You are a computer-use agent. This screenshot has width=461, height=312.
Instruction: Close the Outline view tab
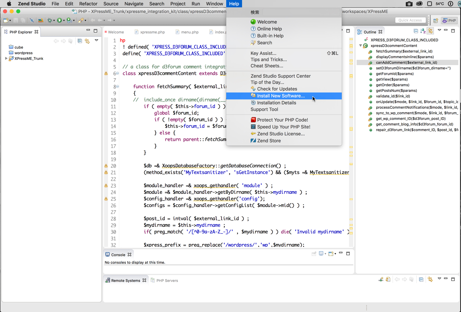380,32
